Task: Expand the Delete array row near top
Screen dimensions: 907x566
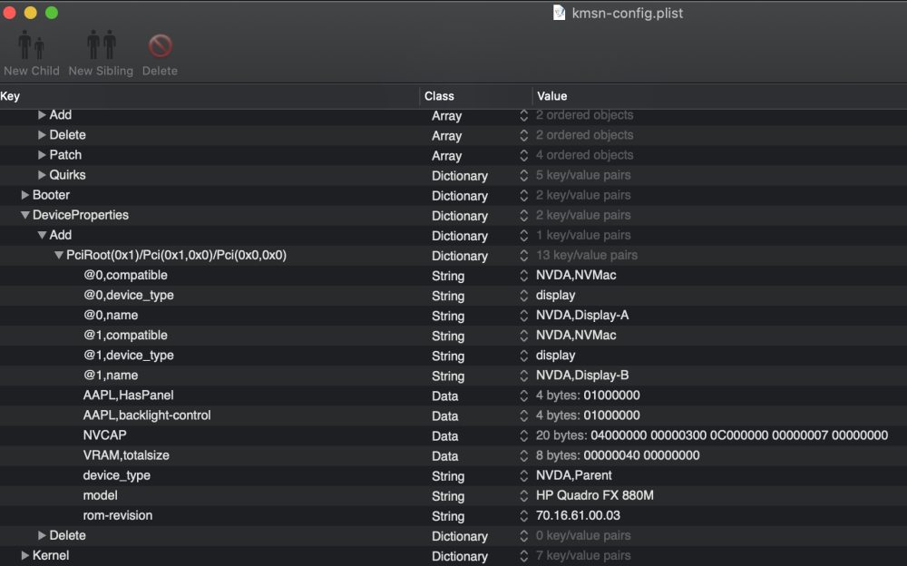Action: coord(42,135)
